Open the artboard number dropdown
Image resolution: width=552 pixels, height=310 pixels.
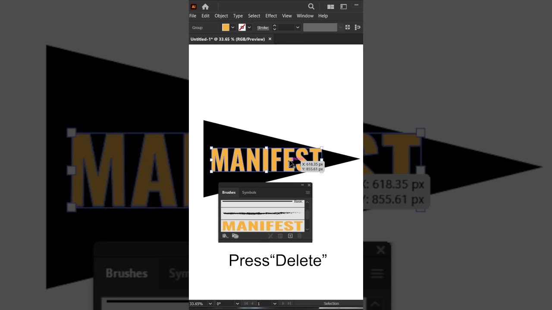click(x=274, y=304)
